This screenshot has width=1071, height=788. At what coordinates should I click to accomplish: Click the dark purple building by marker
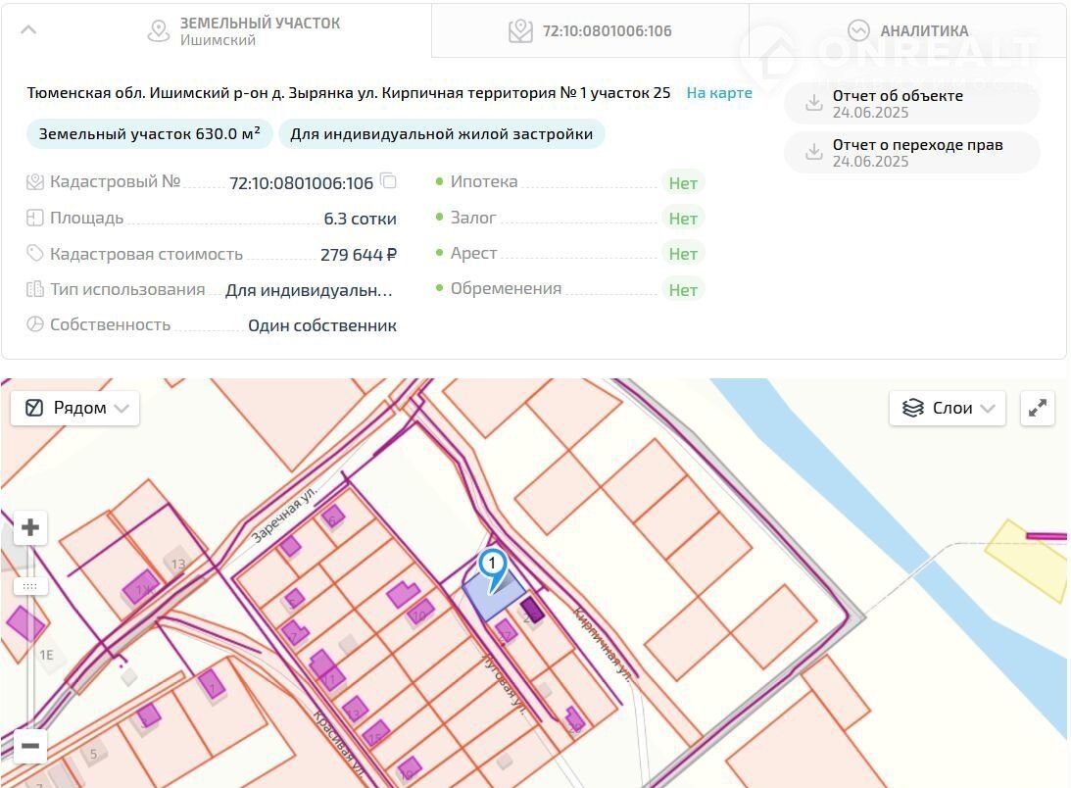pyautogui.click(x=532, y=610)
